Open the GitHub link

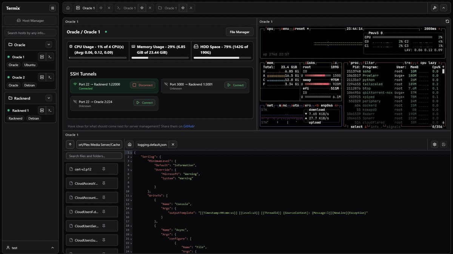[189, 126]
